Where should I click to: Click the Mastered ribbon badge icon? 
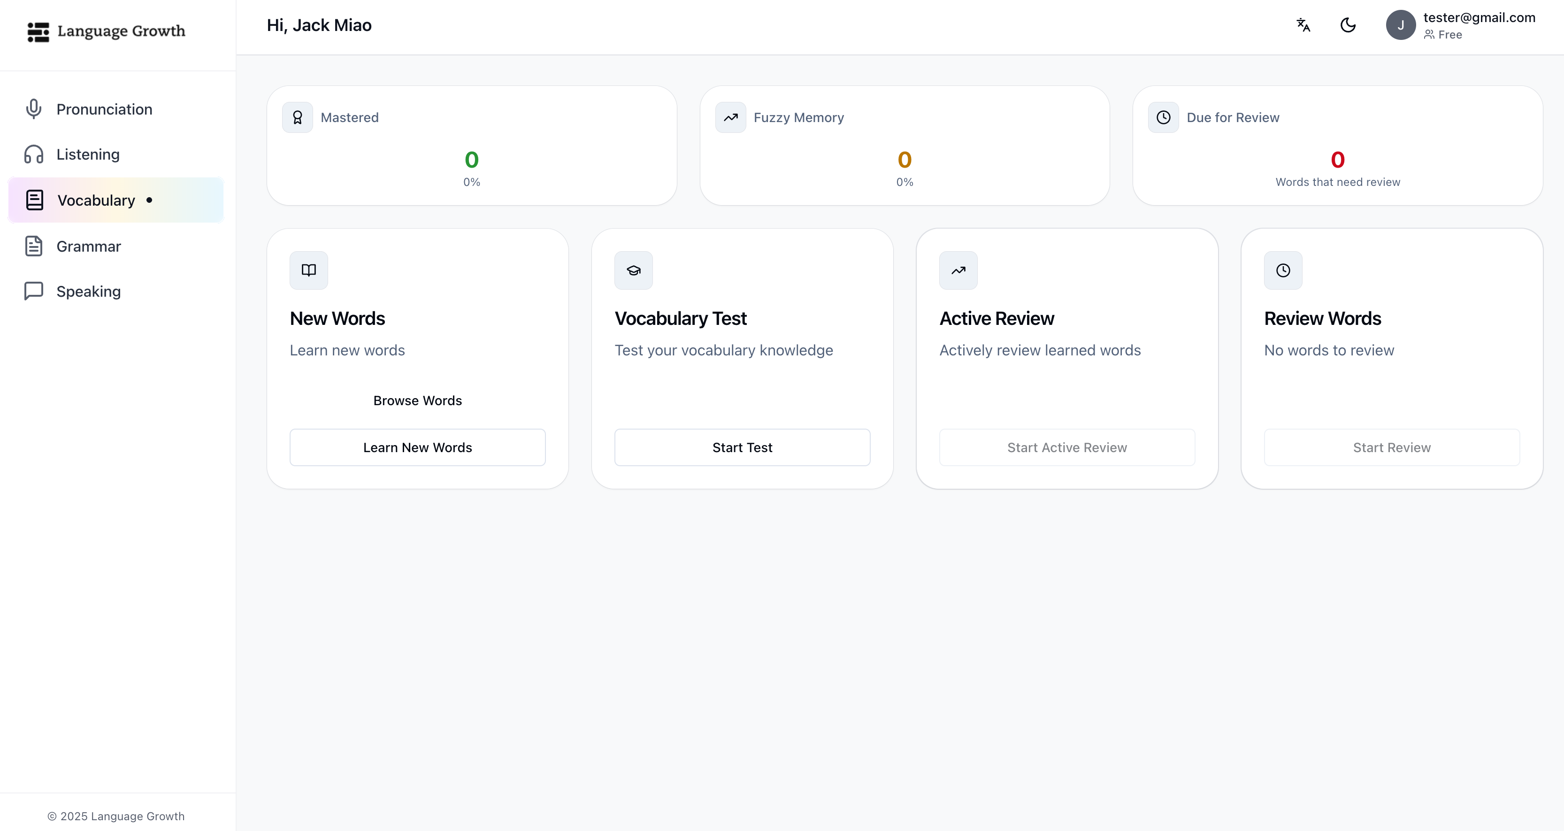pos(298,117)
